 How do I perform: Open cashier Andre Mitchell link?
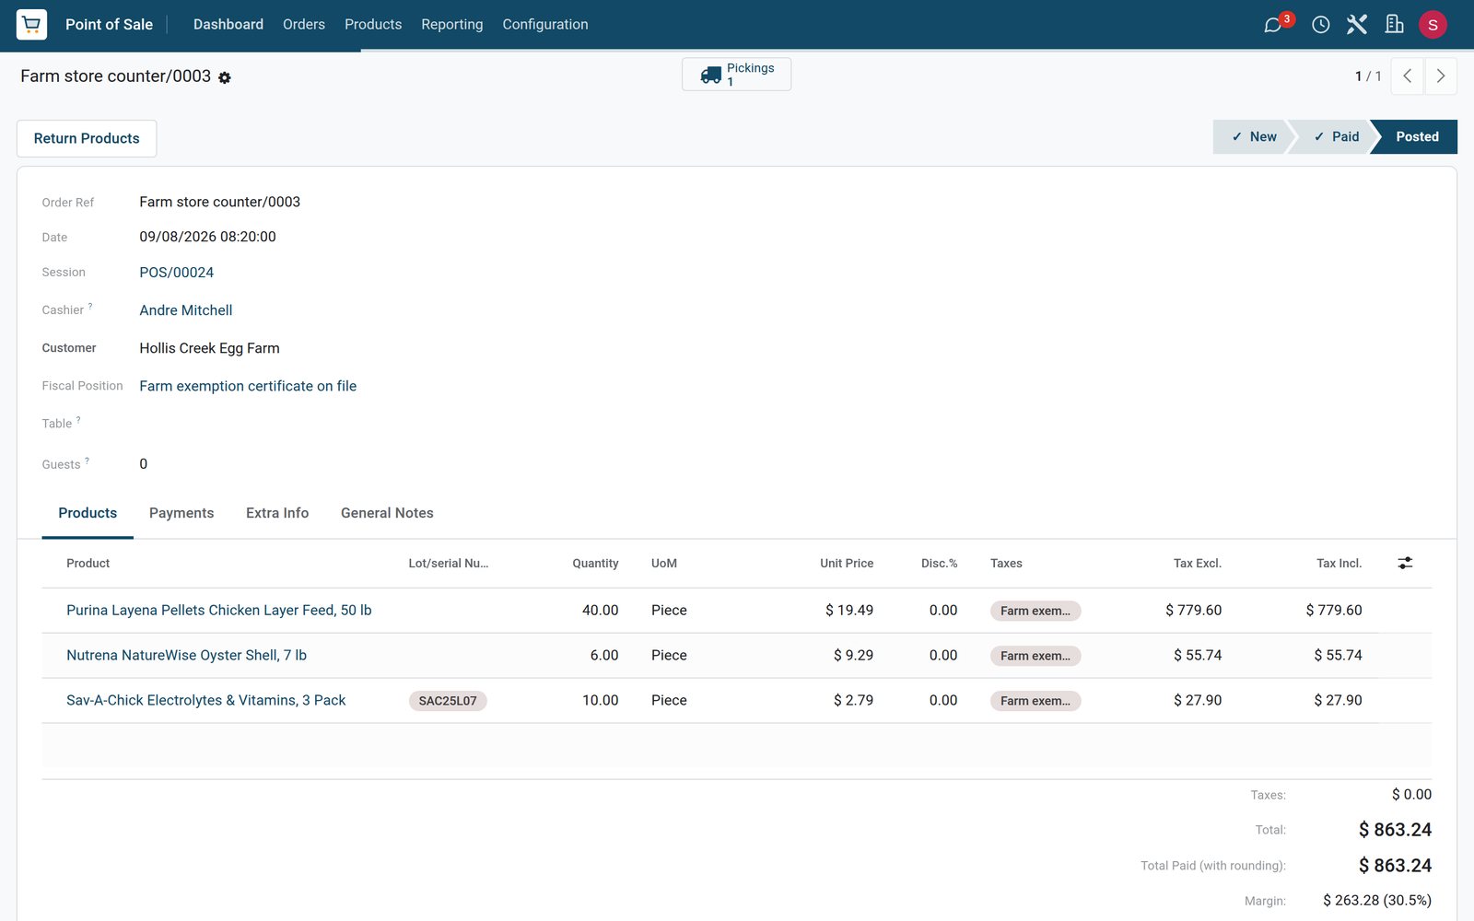186,310
